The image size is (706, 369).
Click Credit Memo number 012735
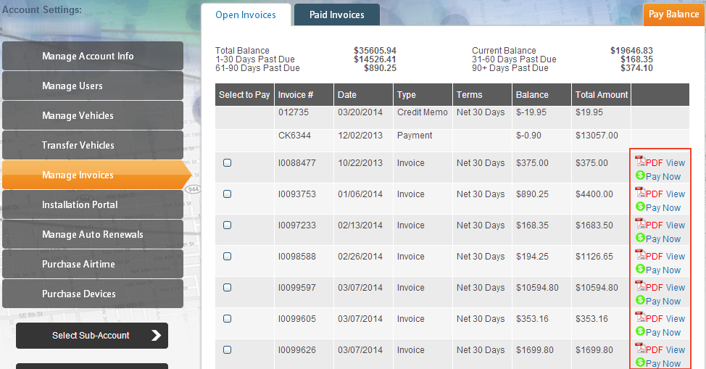[x=294, y=112]
